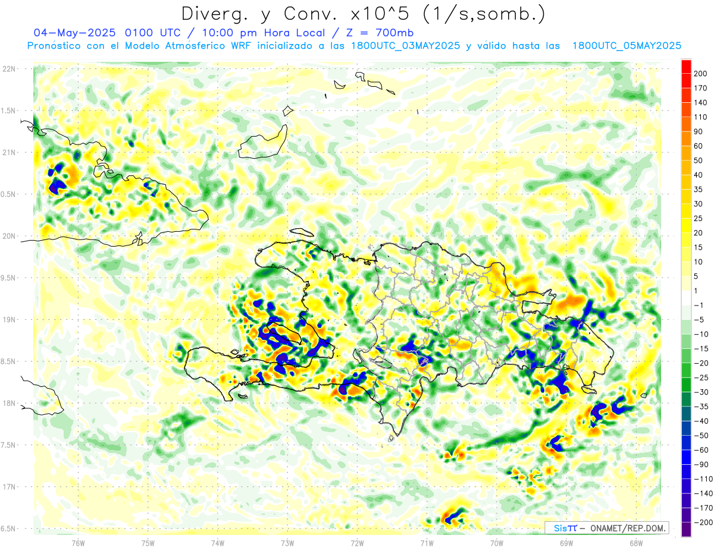Click the '20N' latitude label
The width and height of the screenshot is (714, 551).
[9, 236]
